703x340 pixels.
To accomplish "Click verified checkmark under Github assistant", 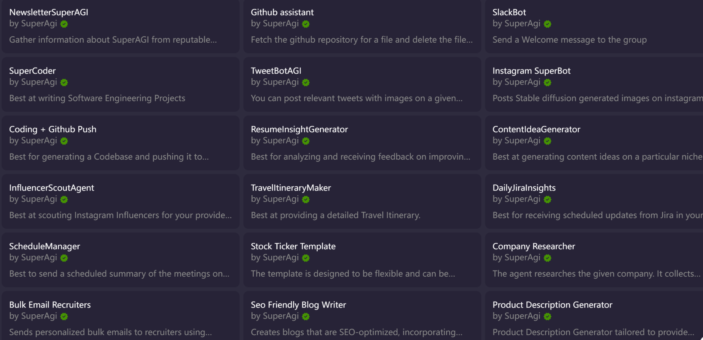I will [306, 24].
